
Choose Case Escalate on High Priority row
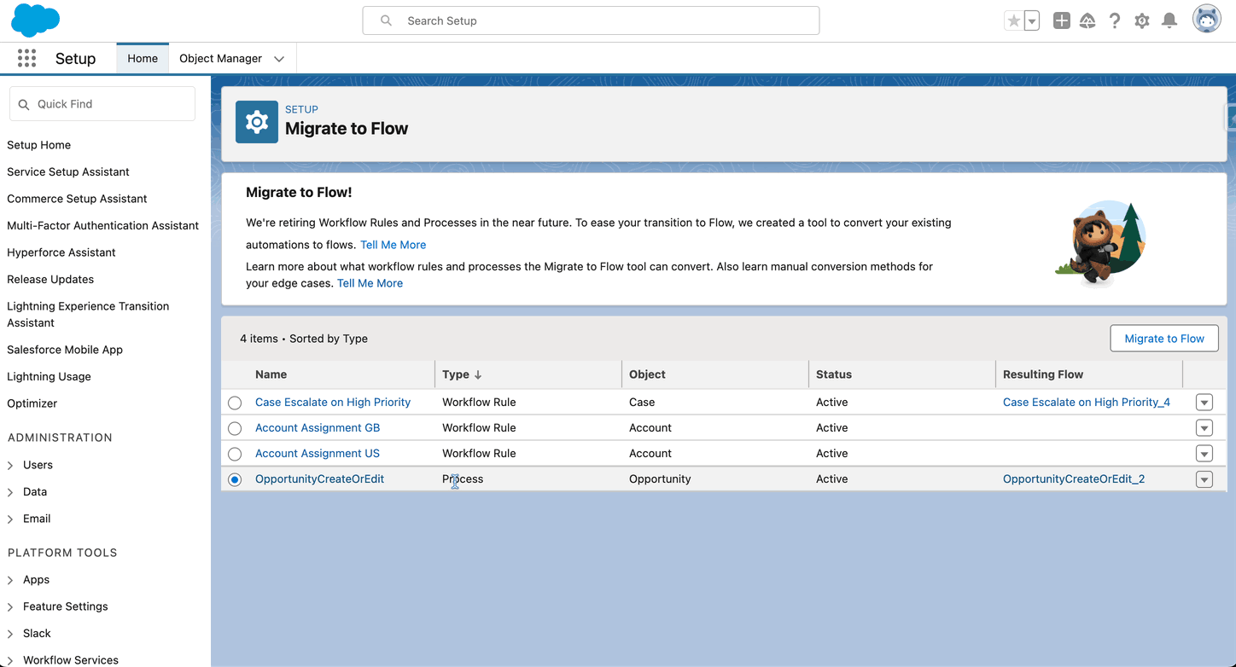tap(235, 402)
